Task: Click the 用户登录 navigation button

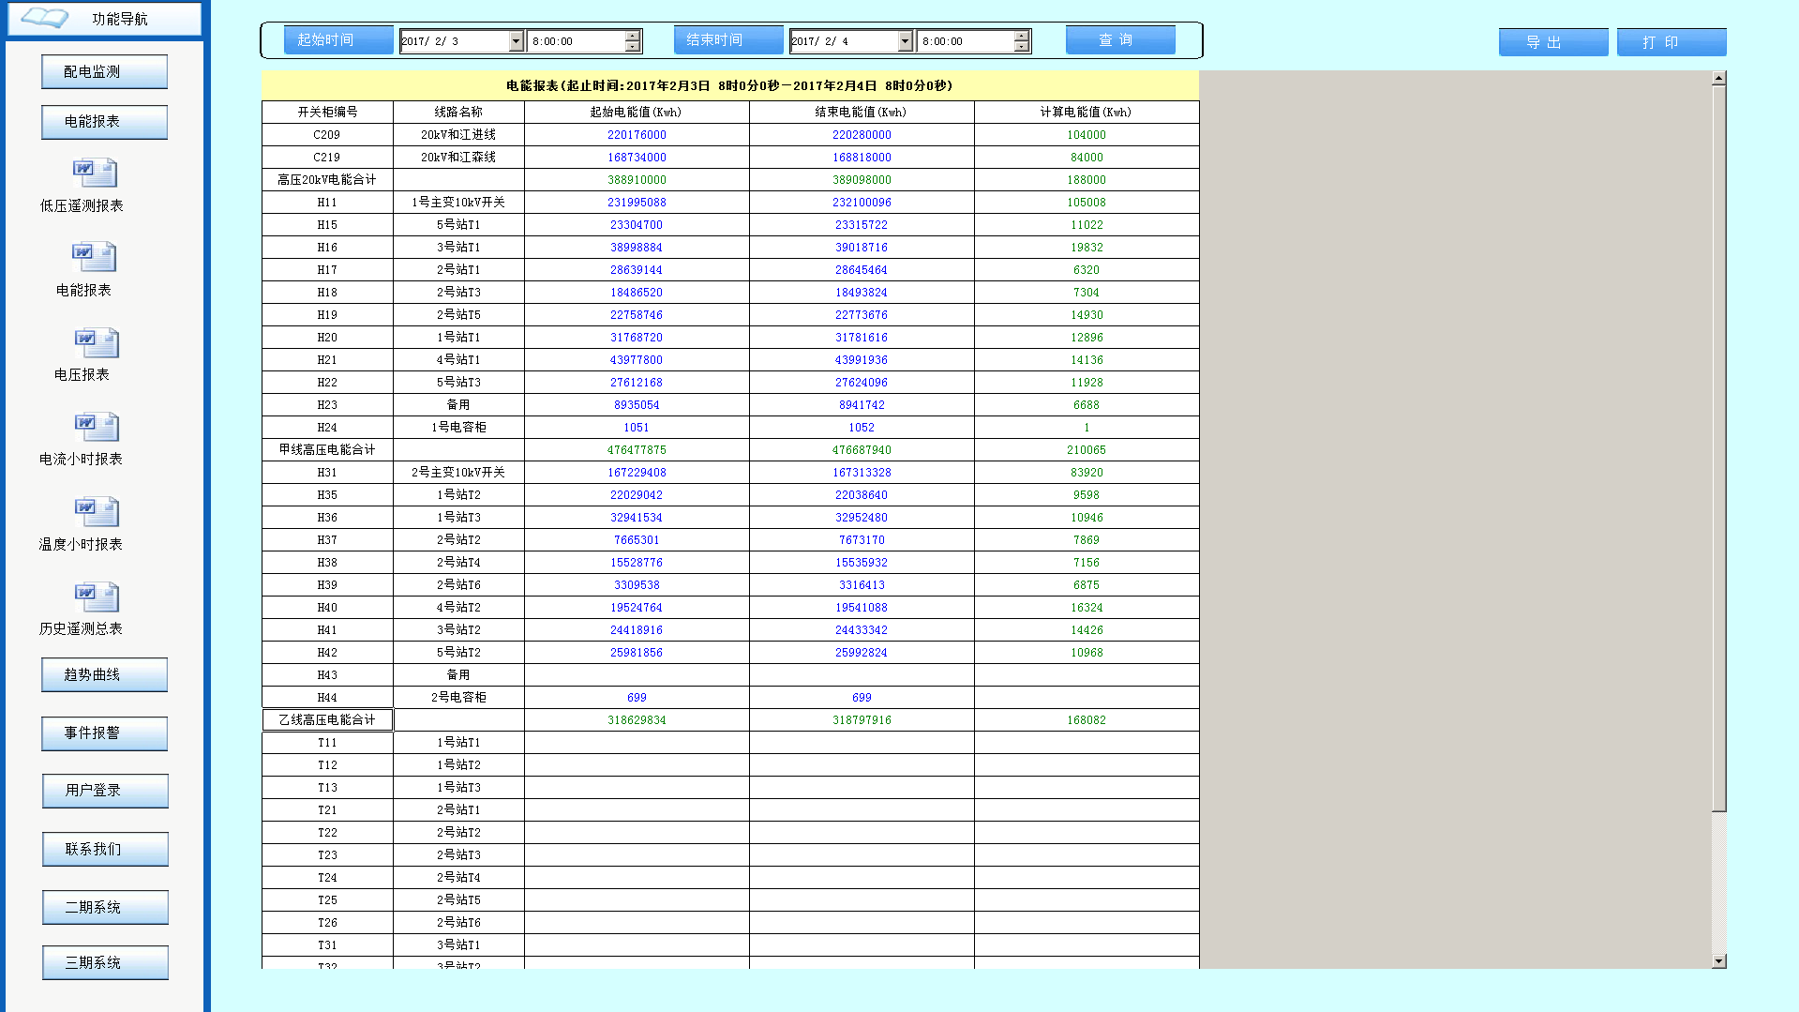Action: [104, 791]
